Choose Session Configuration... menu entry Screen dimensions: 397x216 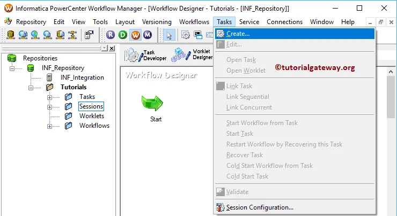click(295, 207)
